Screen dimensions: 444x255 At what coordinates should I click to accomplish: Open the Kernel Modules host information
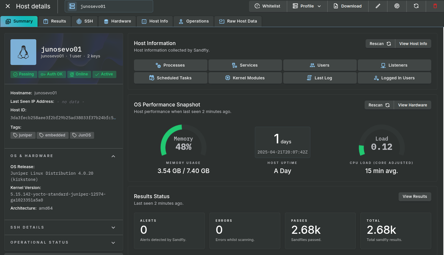pos(245,78)
